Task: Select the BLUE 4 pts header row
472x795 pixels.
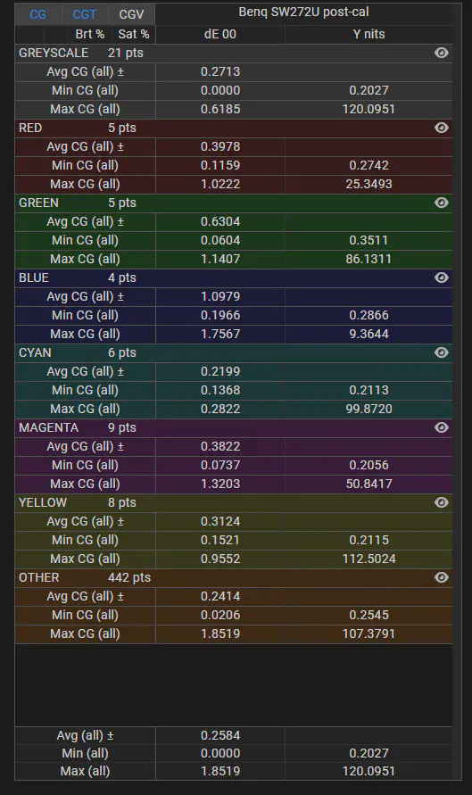Action: (234, 277)
